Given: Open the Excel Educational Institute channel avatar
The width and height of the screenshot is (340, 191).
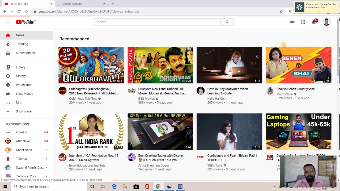Looking at the screenshot, I should [x=62, y=157].
